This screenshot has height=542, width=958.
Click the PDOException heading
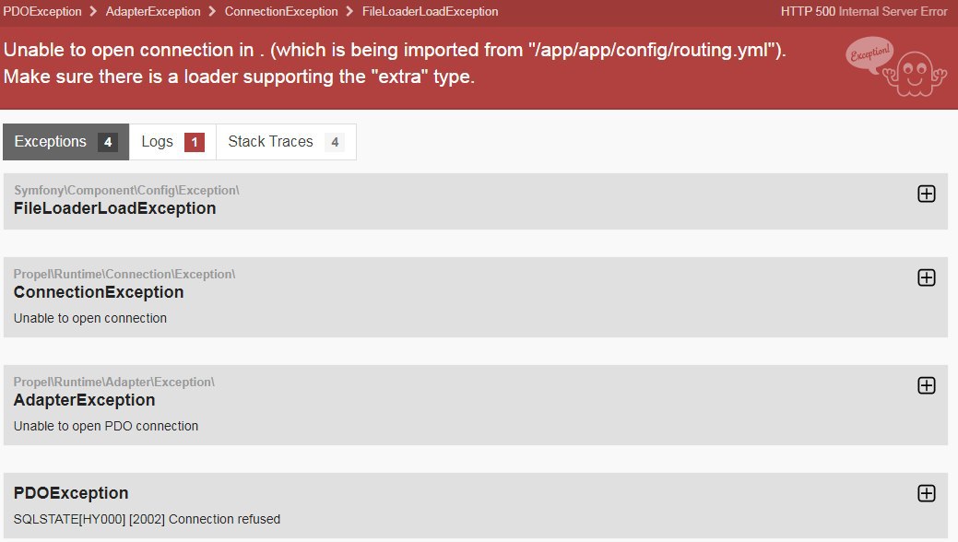[71, 493]
